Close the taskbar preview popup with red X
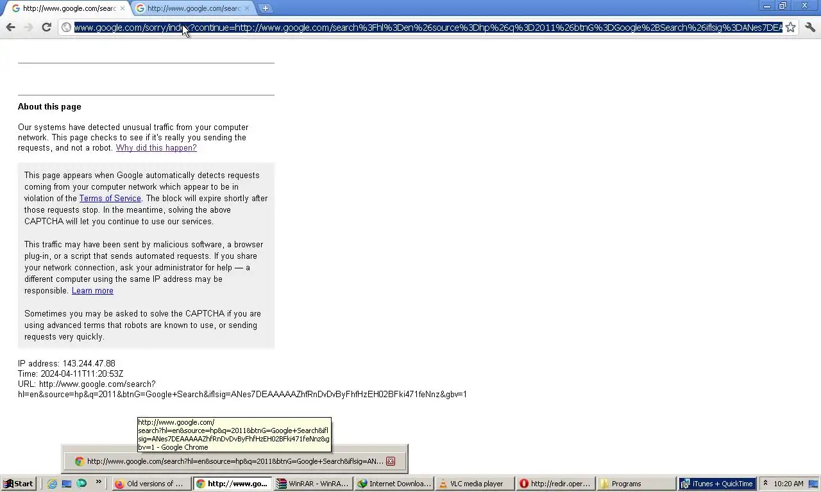 (x=390, y=461)
